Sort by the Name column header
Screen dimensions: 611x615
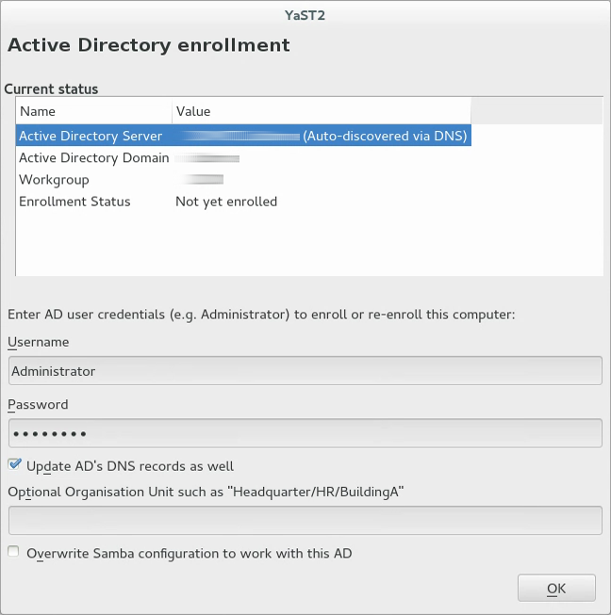93,111
